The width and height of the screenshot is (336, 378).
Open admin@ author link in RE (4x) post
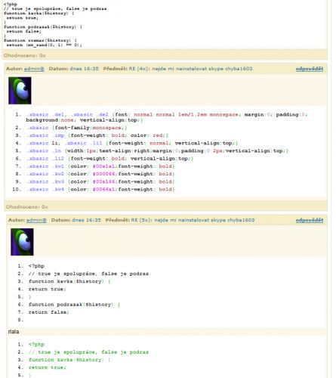pos(34,69)
